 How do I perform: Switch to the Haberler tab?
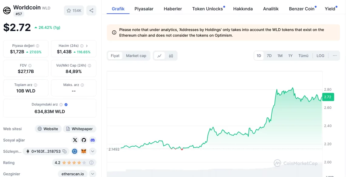173,9
